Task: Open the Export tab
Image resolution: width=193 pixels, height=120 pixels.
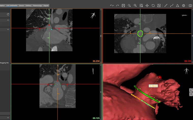Action: pyautogui.click(x=46, y=6)
